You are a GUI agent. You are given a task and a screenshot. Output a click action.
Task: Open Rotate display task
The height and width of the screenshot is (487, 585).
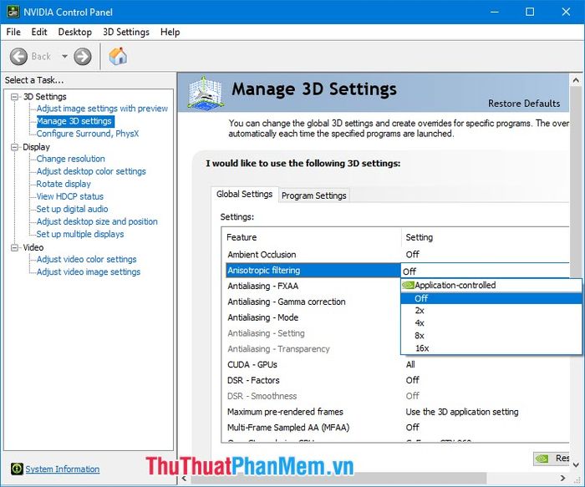click(x=64, y=184)
